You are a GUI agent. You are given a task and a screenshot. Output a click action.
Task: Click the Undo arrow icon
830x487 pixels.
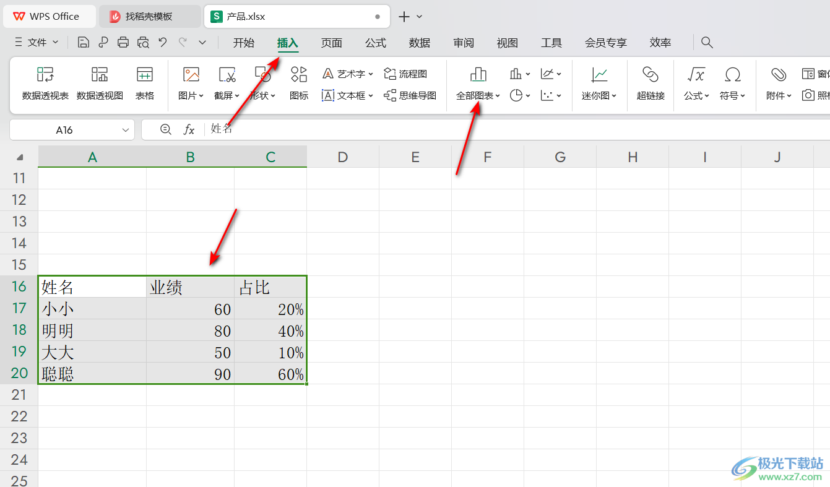point(163,42)
